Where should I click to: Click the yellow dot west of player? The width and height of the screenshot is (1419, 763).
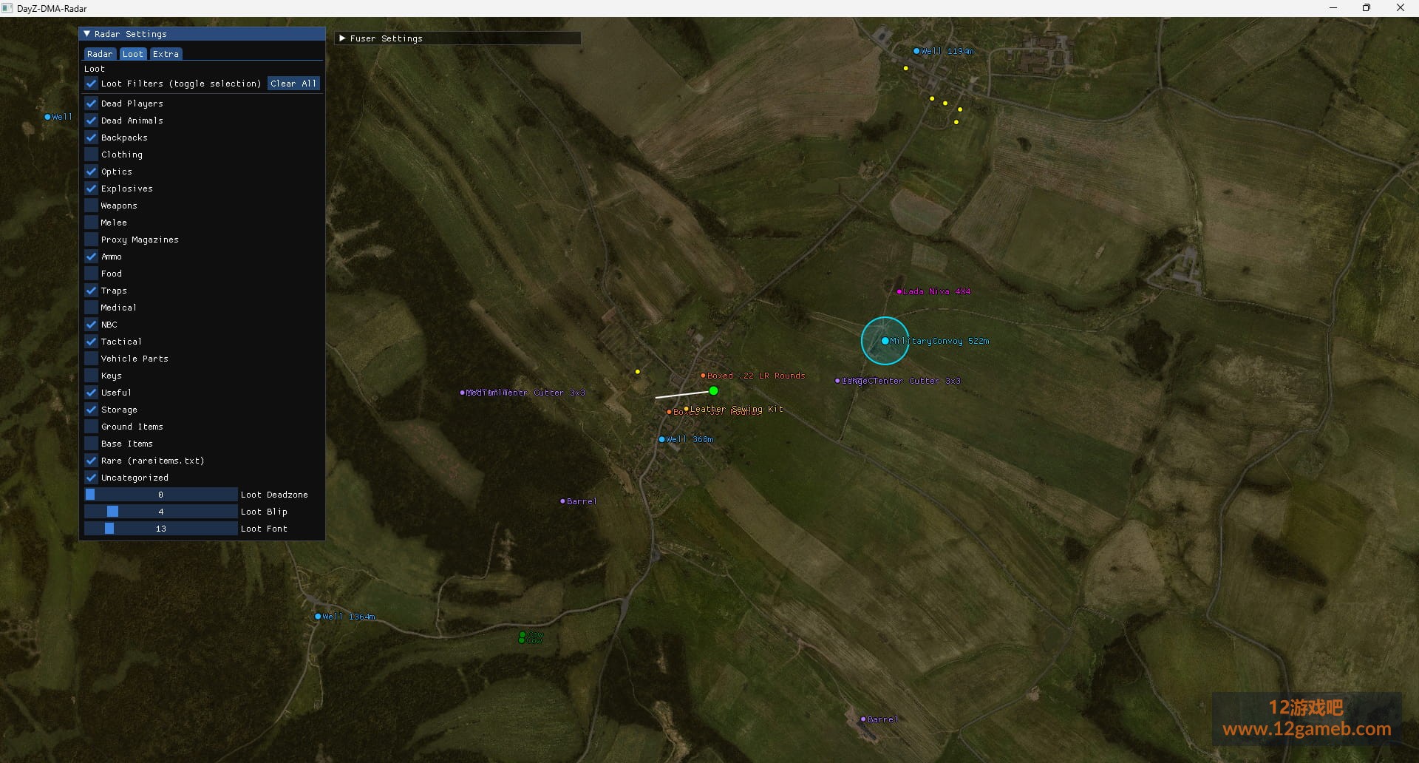(637, 371)
